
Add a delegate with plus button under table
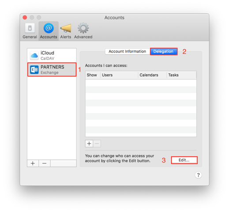(89, 144)
